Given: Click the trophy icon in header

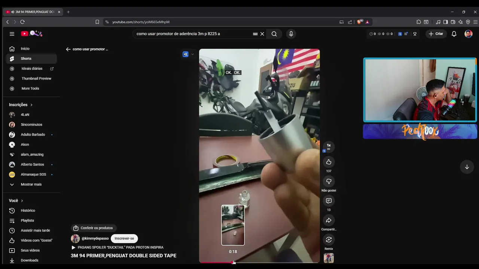Looking at the screenshot, I should coord(415,34).
